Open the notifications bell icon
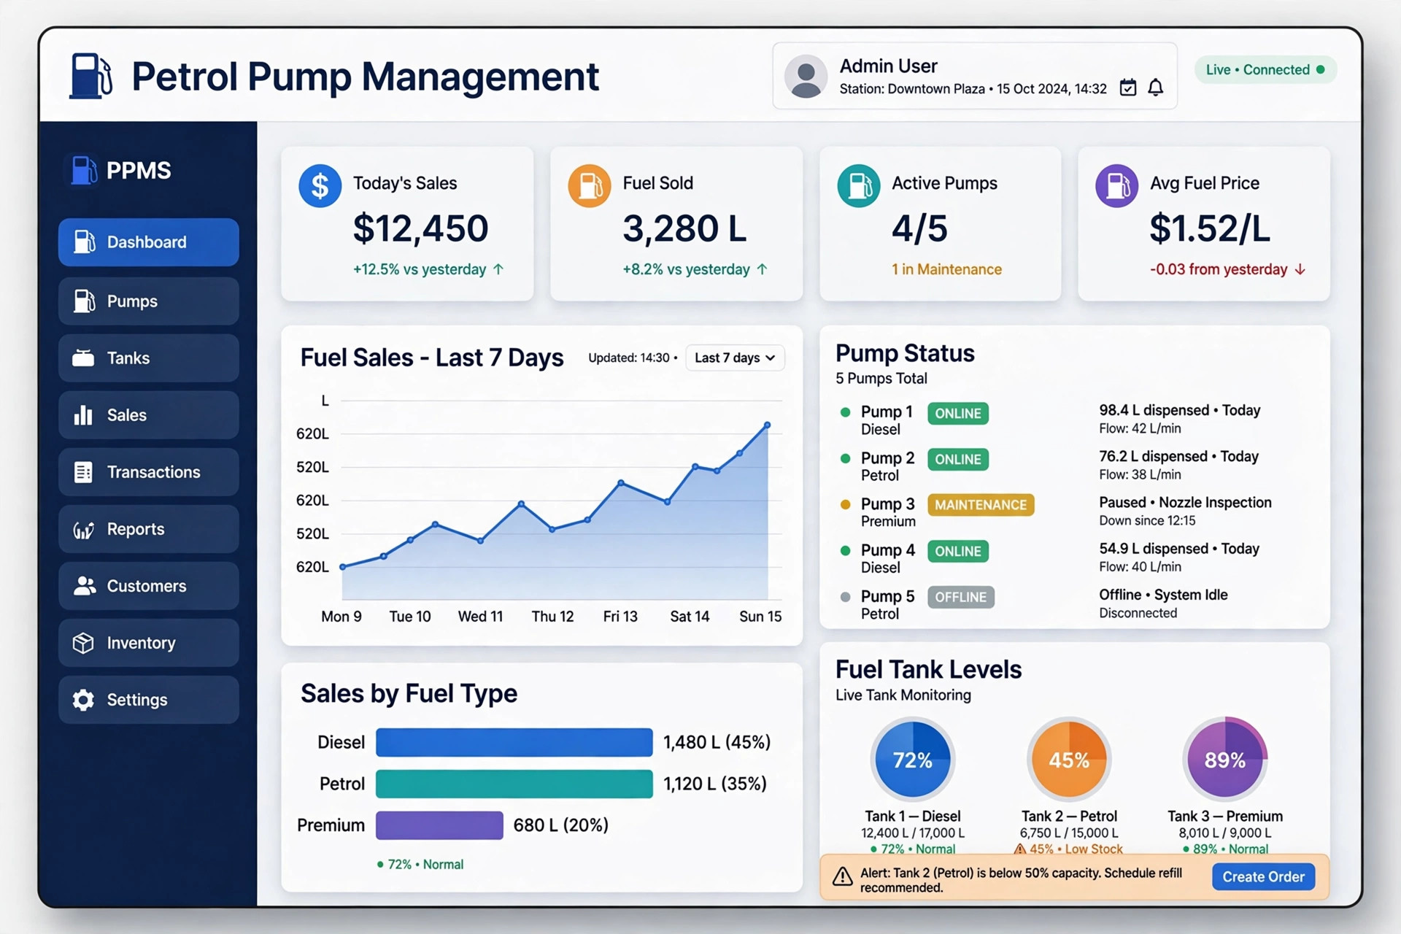 pos(1156,88)
